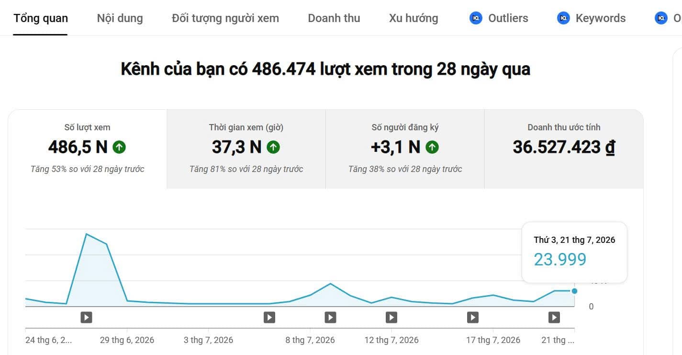Viewport: 682px width, 355px height.
Task: Click 'Tăng 81% so với 28 ngày trước'
Action: click(x=246, y=169)
